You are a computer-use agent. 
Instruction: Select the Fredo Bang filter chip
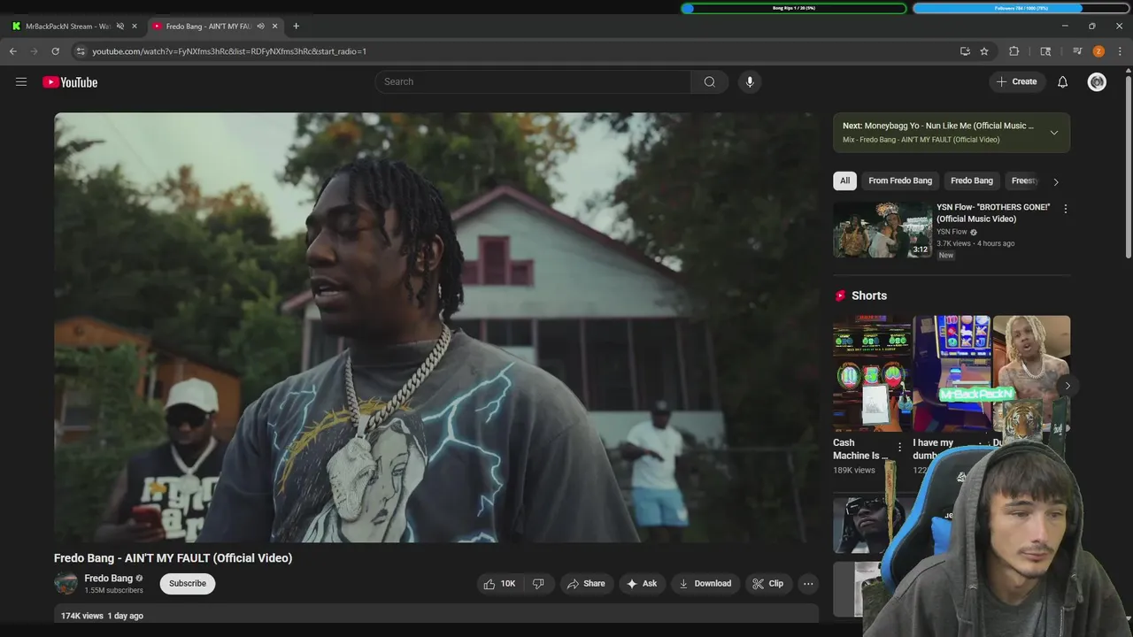972,180
